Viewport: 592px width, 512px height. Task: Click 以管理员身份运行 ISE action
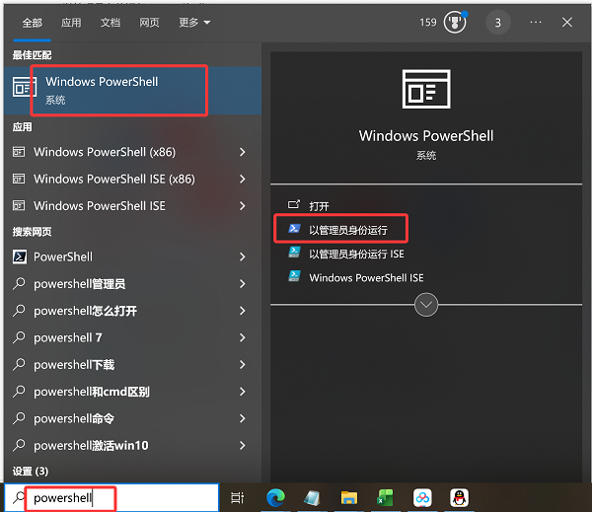click(356, 254)
